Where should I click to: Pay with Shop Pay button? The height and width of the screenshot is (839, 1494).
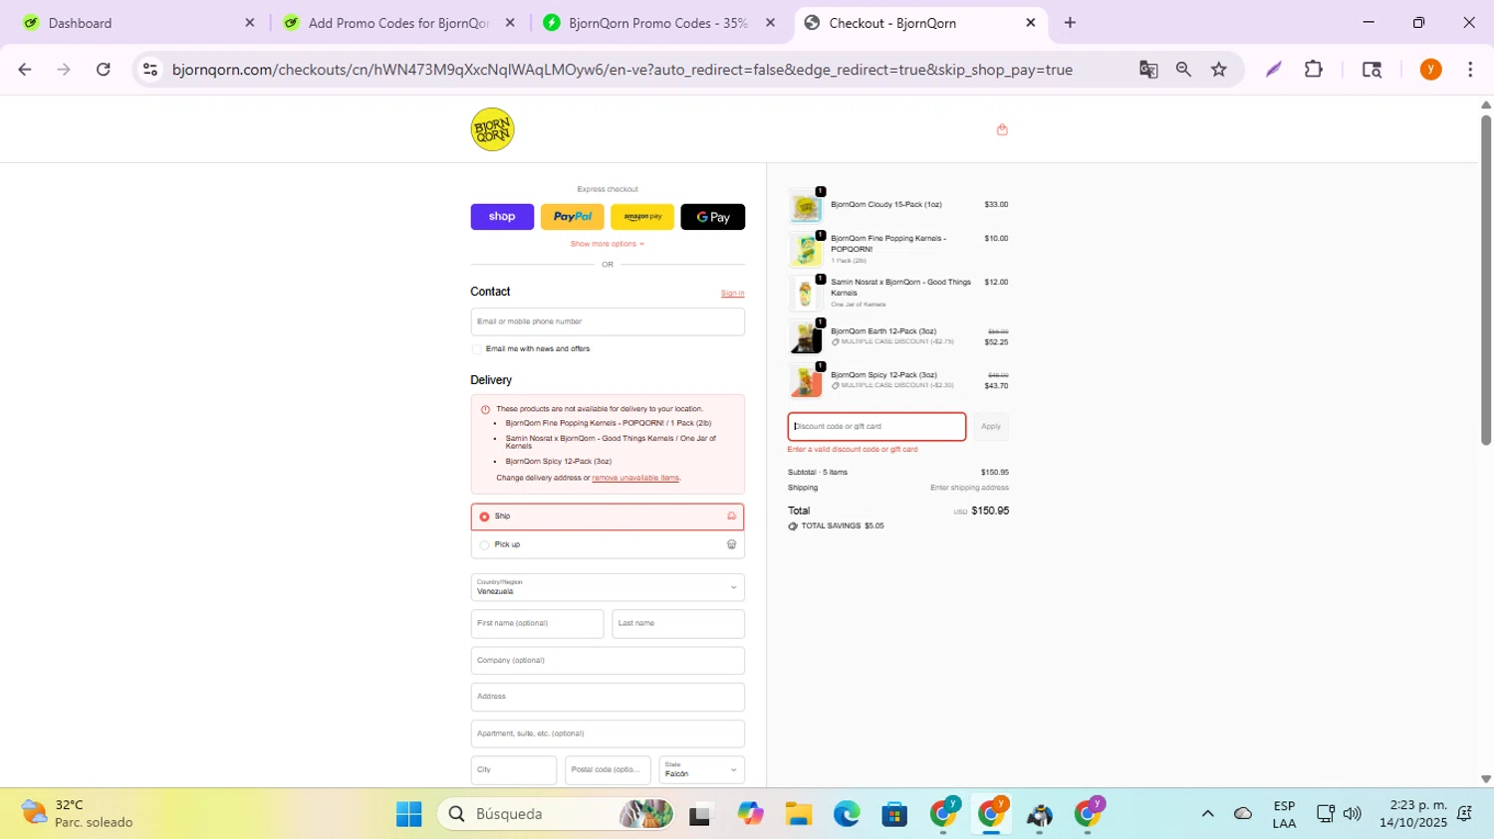(502, 217)
